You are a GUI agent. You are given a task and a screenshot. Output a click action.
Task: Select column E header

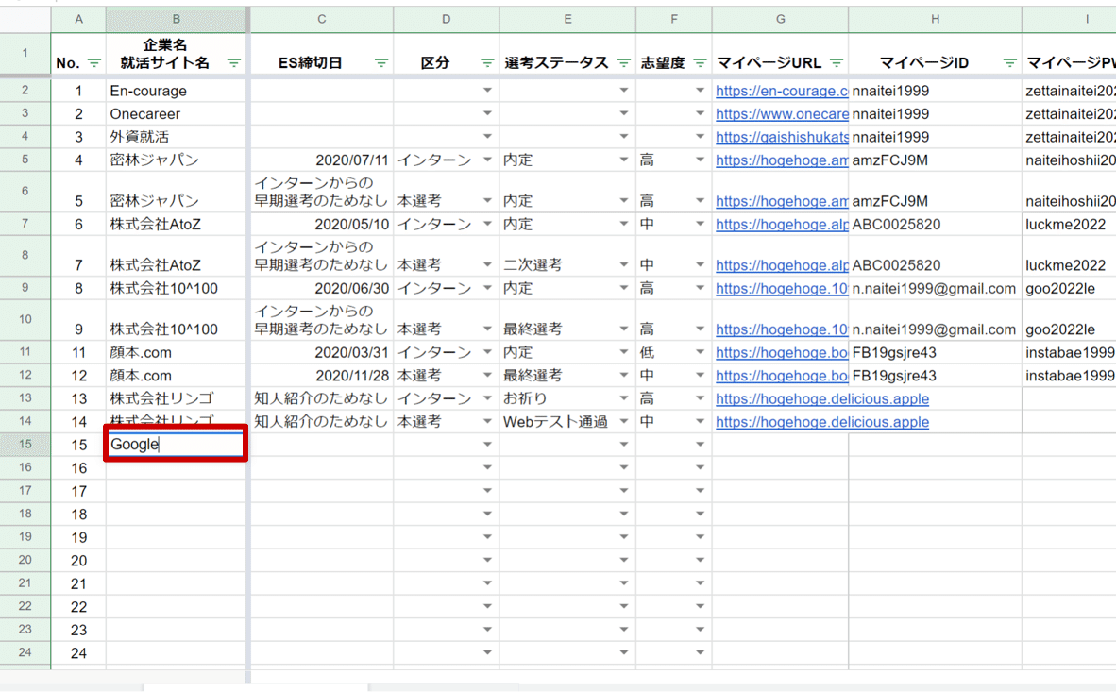[x=567, y=19]
